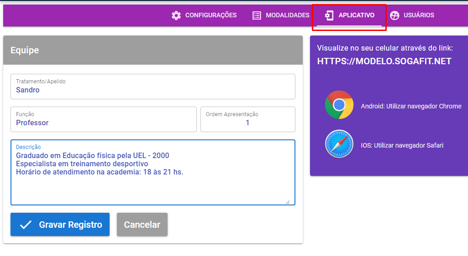Click the Usuários people icon
This screenshot has height=256, width=468.
click(394, 15)
